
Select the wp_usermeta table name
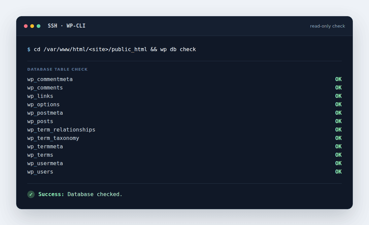pos(45,163)
